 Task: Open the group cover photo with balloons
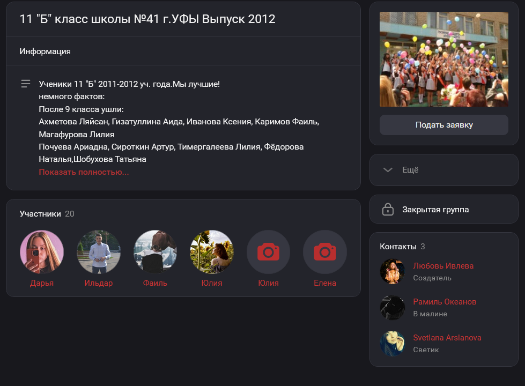[x=444, y=60]
